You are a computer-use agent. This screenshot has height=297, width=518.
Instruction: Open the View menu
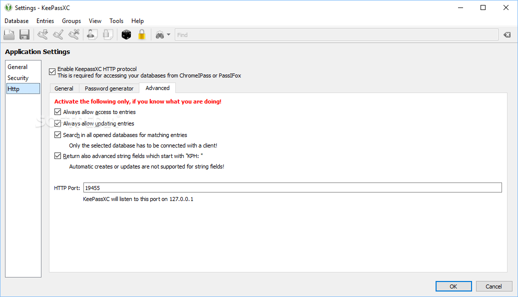pos(95,21)
